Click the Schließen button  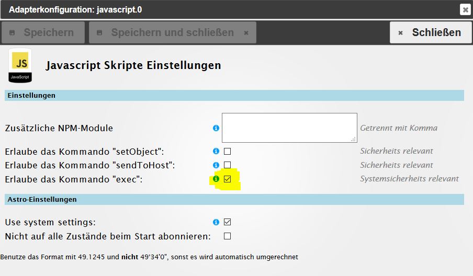(x=431, y=32)
